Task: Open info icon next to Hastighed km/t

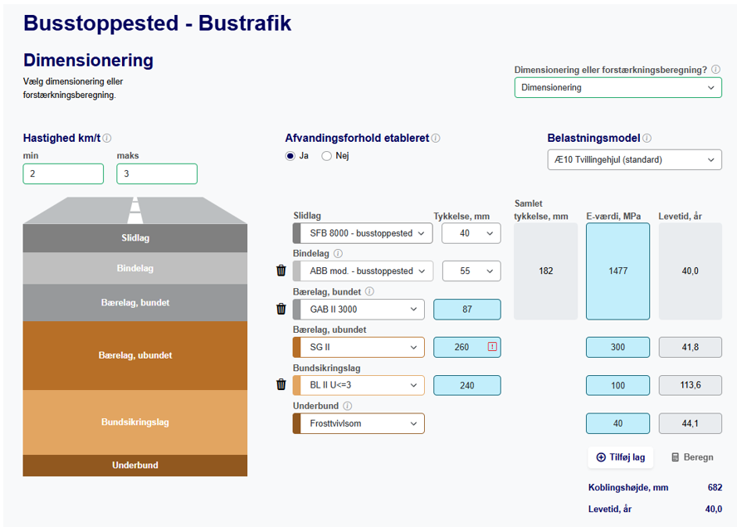Action: [x=107, y=139]
